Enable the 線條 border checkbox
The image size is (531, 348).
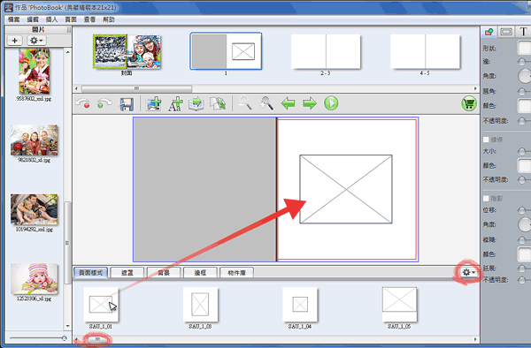pyautogui.click(x=486, y=140)
